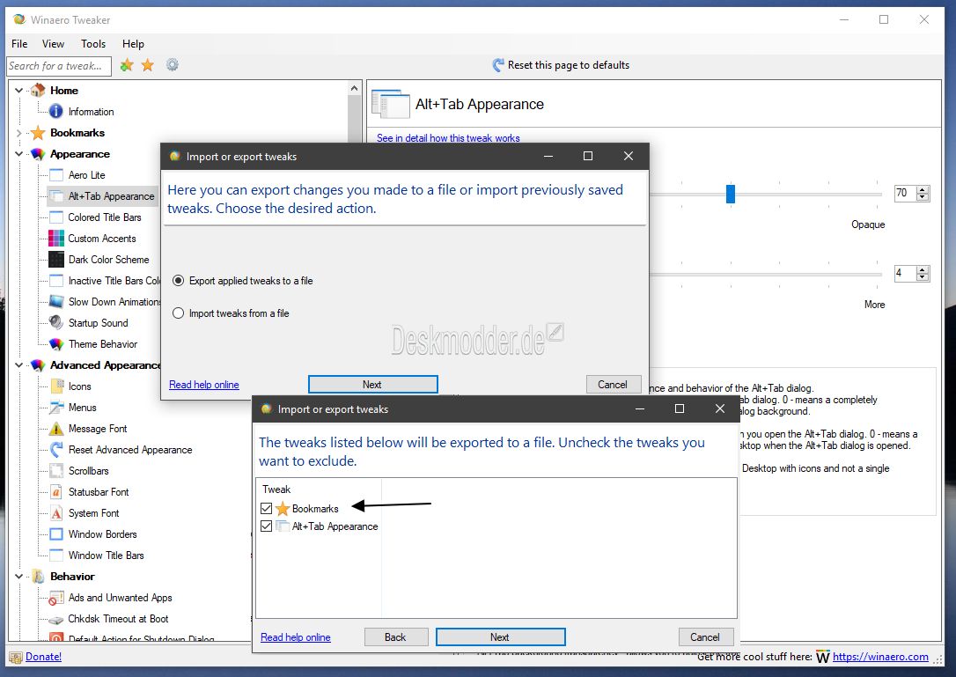Collapse the Home tree node

[x=18, y=91]
